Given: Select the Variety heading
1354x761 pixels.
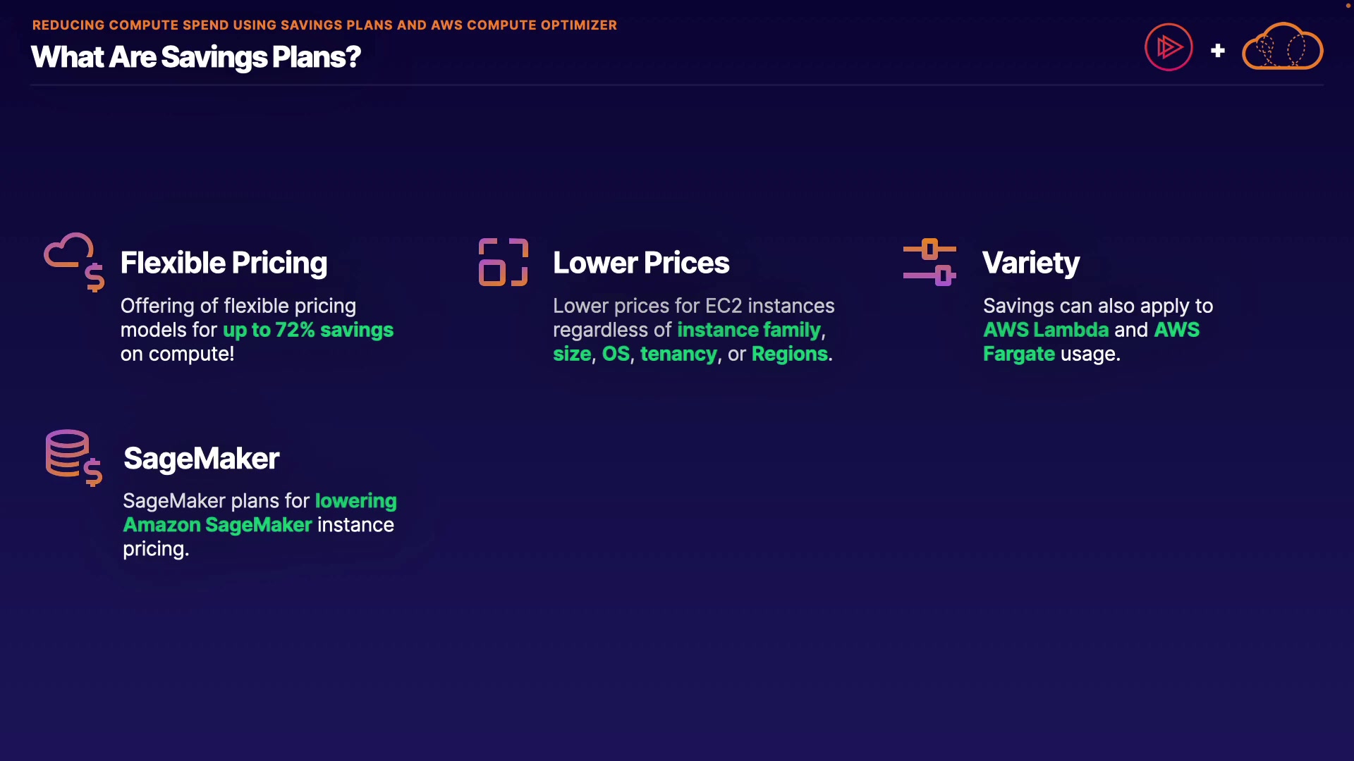Looking at the screenshot, I should [1030, 263].
